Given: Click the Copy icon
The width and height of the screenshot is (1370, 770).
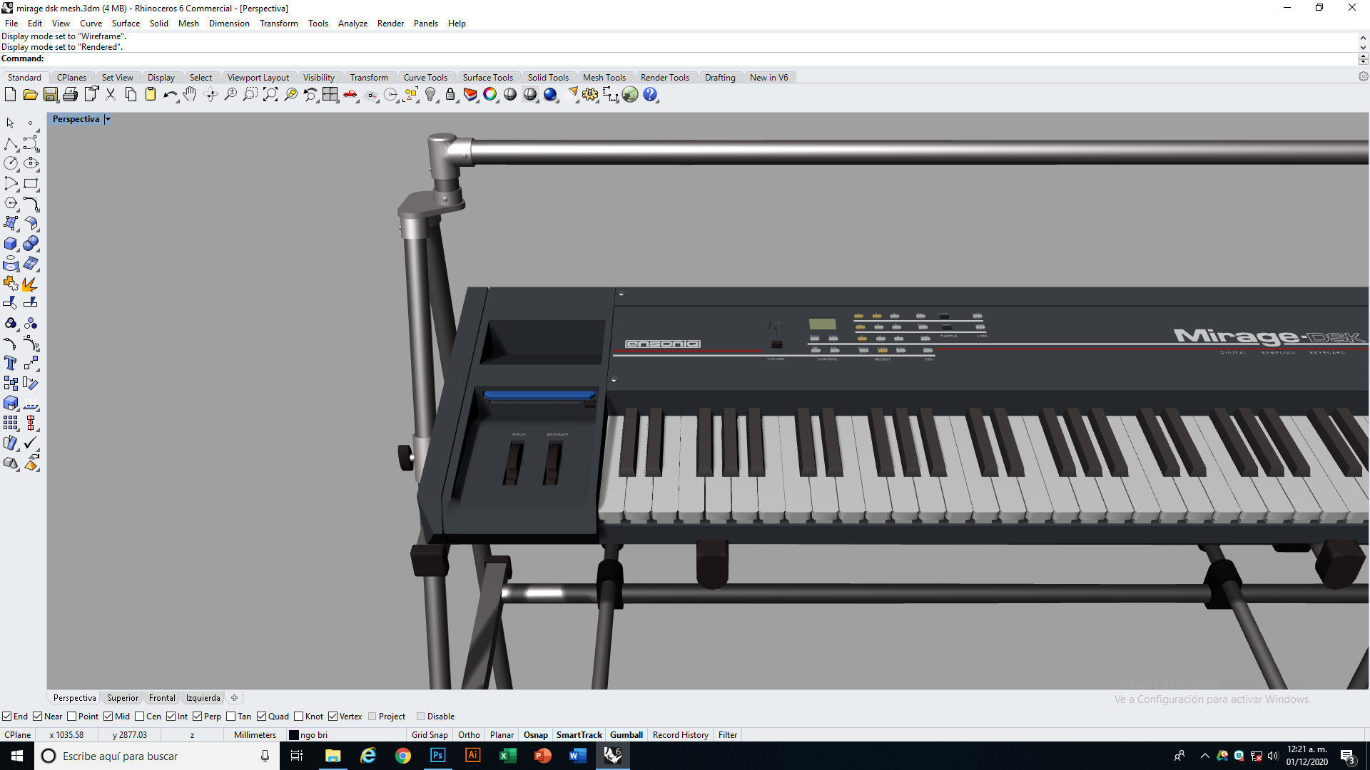Looking at the screenshot, I should point(131,94).
